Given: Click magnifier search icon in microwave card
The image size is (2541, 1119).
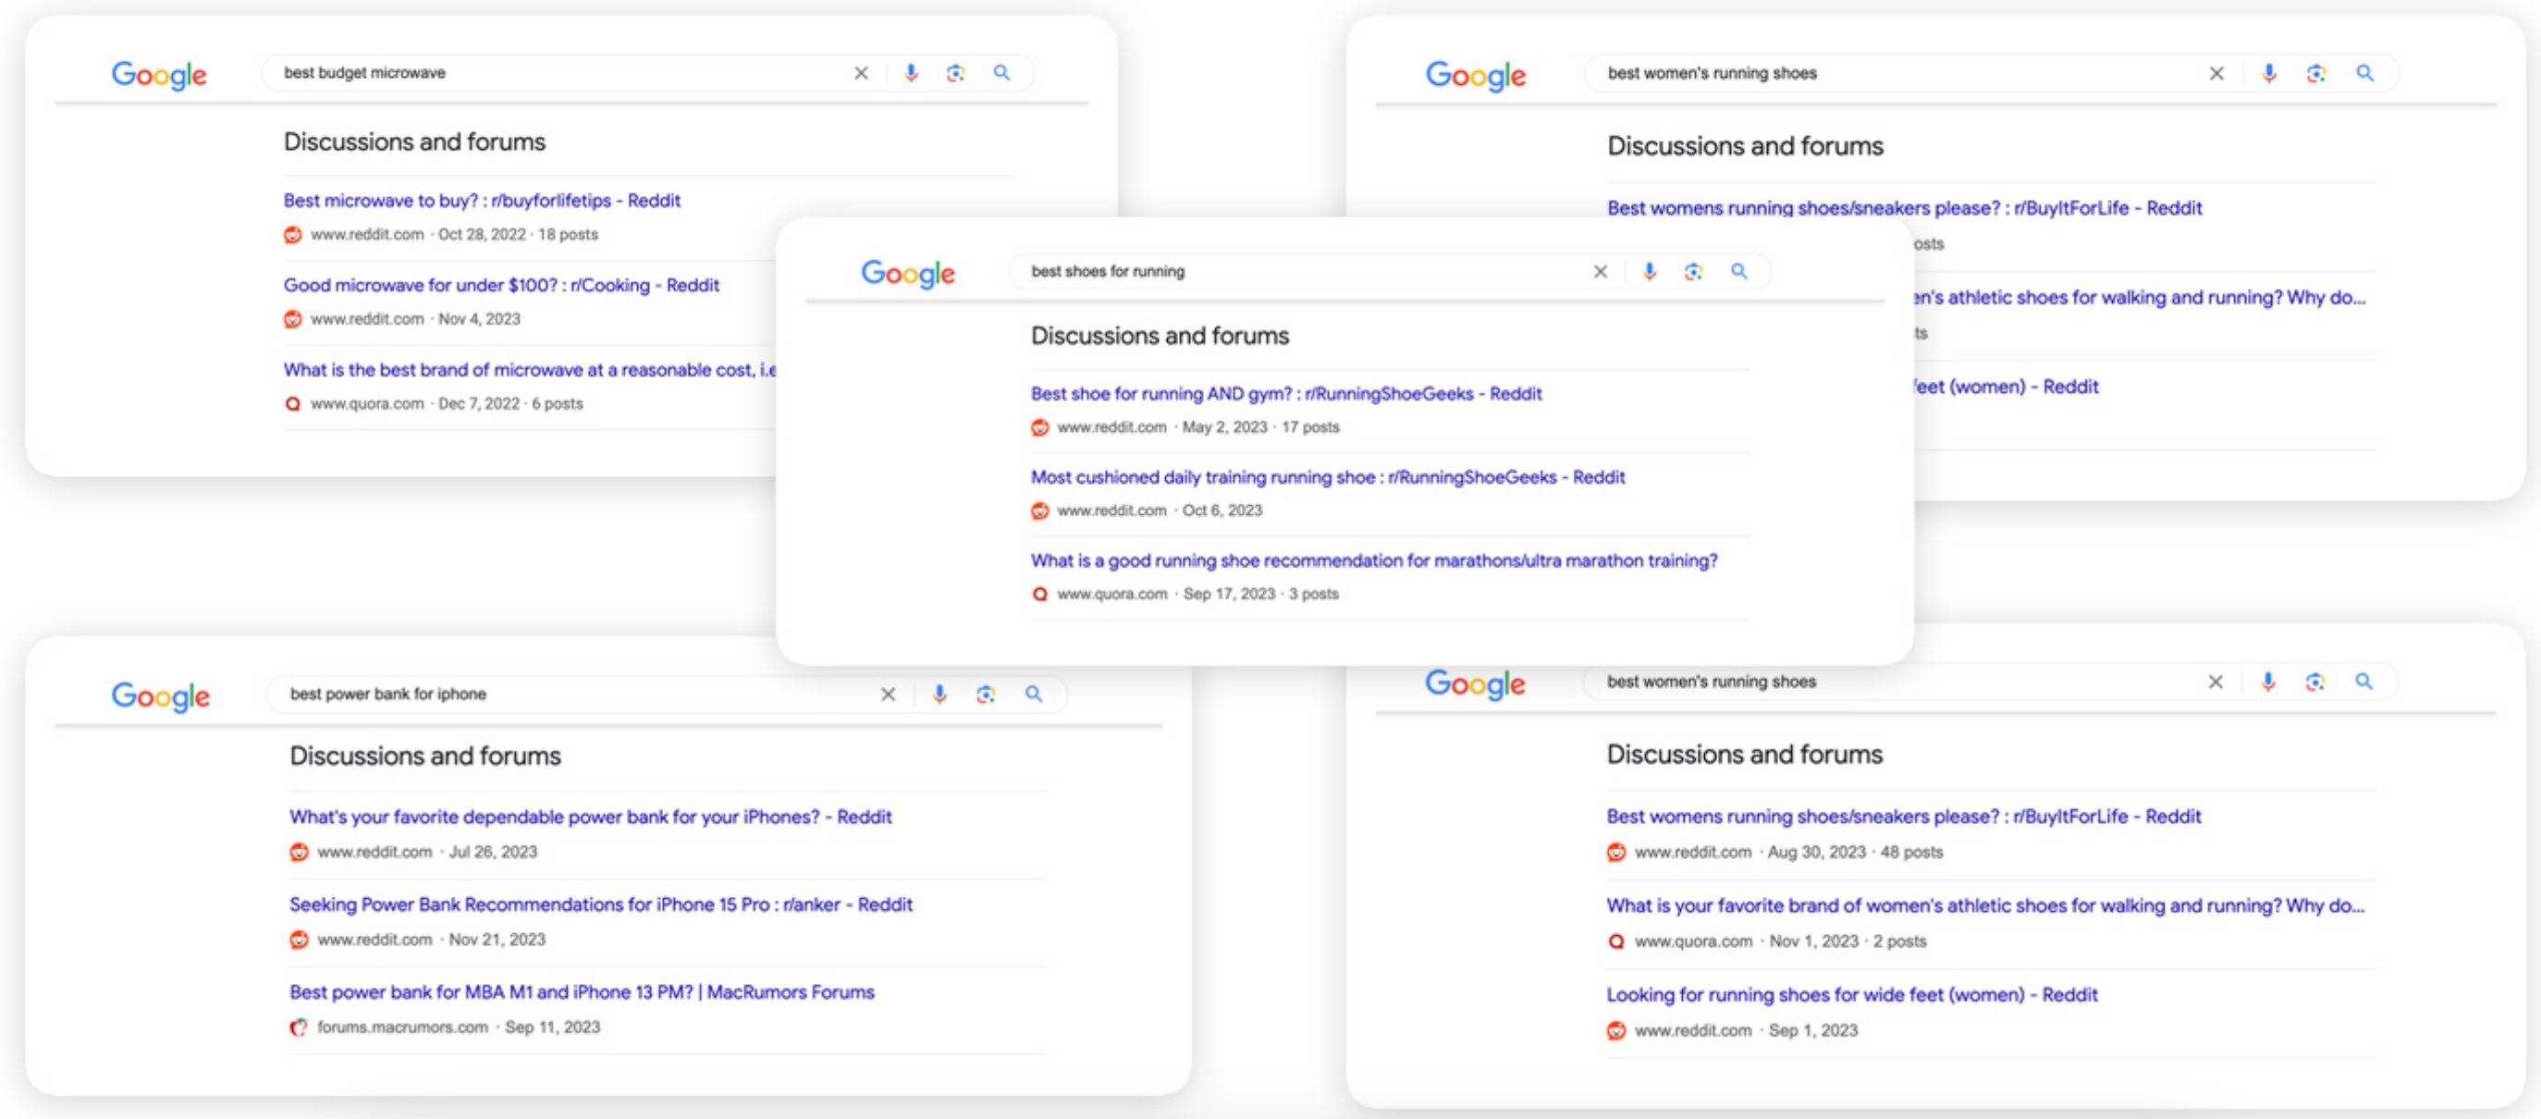Looking at the screenshot, I should (1001, 73).
